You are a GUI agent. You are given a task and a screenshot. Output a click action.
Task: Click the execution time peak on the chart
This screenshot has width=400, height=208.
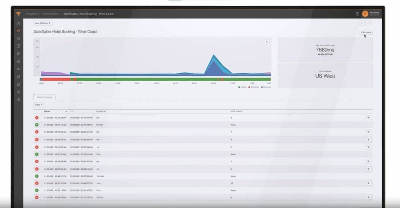point(214,55)
